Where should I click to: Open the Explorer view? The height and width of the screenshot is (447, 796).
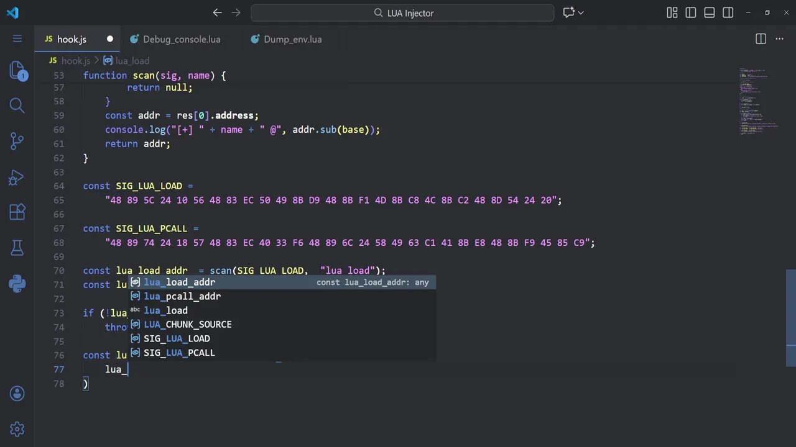[x=17, y=70]
